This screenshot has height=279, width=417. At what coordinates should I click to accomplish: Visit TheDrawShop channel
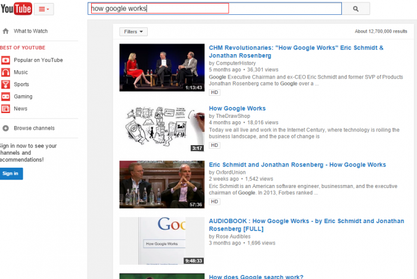(233, 116)
